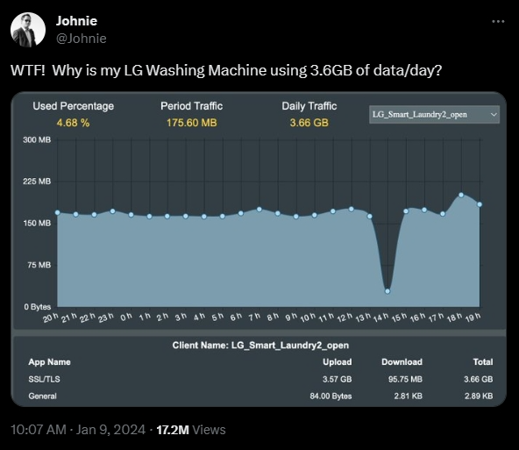Image resolution: width=519 pixels, height=450 pixels.
Task: Click the 3.57 GB upload value
Action: 338,379
